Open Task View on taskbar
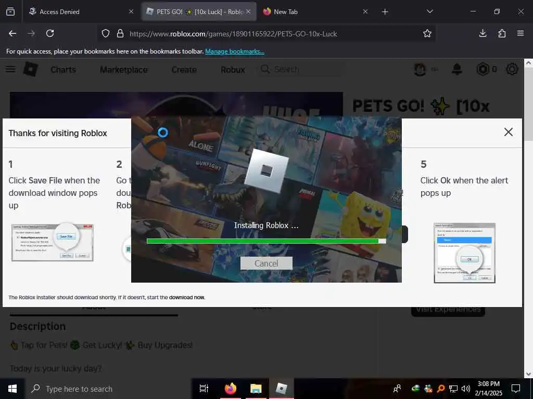The height and width of the screenshot is (399, 533). point(204,389)
